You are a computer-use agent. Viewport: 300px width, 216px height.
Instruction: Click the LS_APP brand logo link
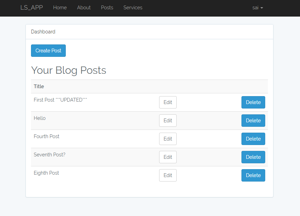pos(32,8)
